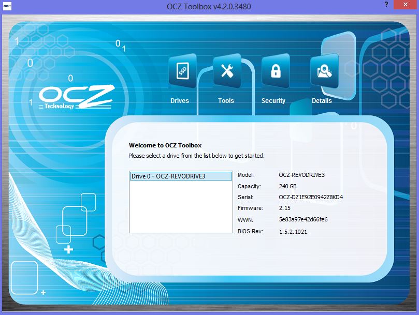The width and height of the screenshot is (419, 315).
Task: Click the WWN: label
Action: (245, 220)
